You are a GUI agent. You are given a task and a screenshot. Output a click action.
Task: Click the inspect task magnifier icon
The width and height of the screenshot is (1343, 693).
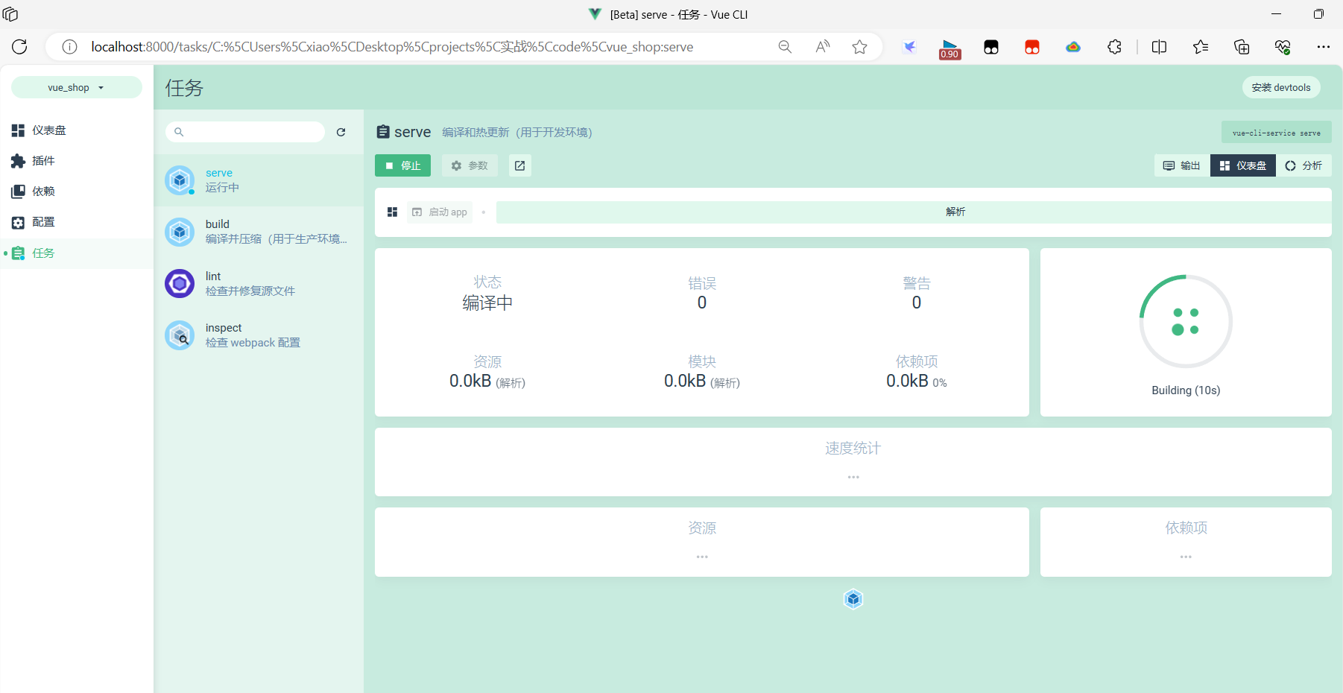pyautogui.click(x=180, y=335)
